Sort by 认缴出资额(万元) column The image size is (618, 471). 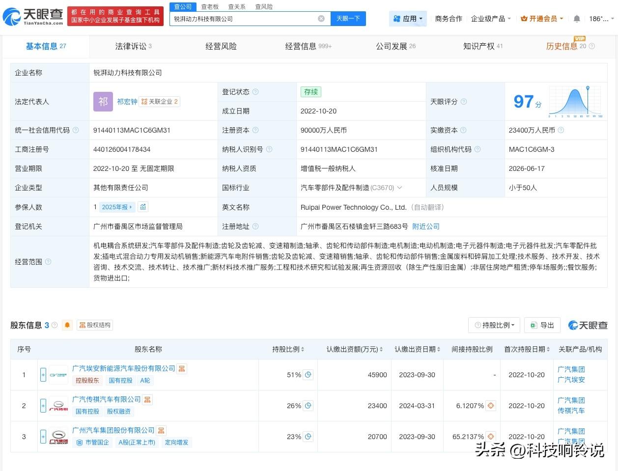(355, 349)
